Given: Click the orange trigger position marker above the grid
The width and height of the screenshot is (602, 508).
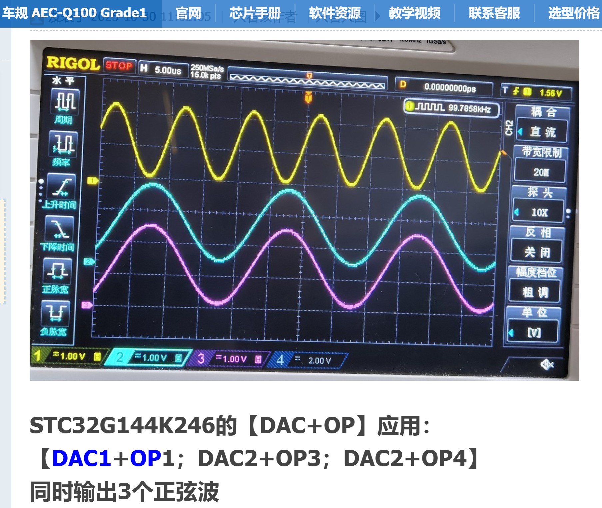Looking at the screenshot, I should [x=308, y=97].
